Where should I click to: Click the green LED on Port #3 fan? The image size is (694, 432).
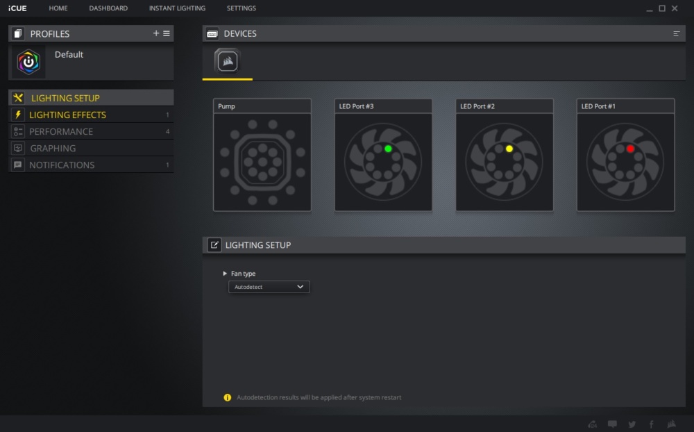(x=388, y=149)
